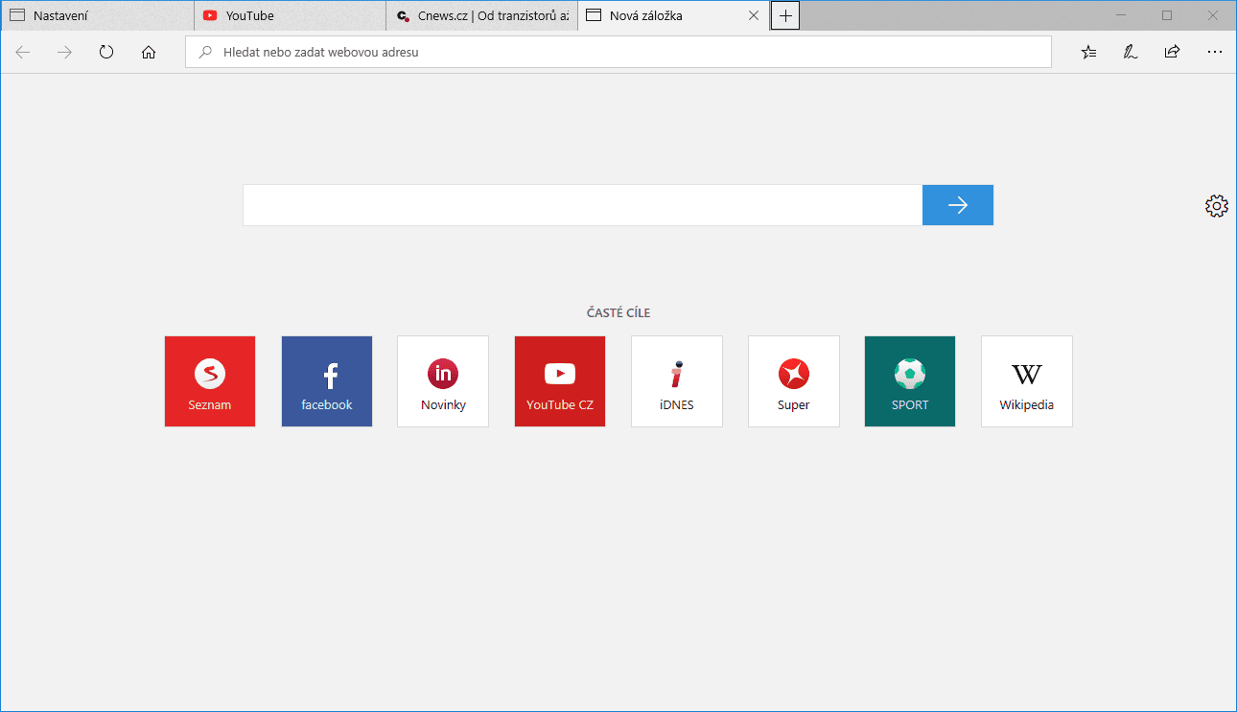Go back using the back arrow
This screenshot has width=1237, height=712.
click(23, 52)
